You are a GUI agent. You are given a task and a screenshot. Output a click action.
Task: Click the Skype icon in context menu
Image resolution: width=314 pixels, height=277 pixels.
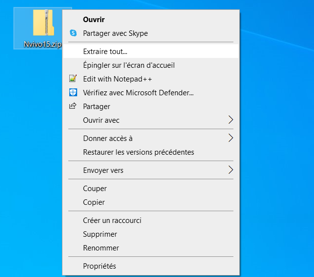73,33
